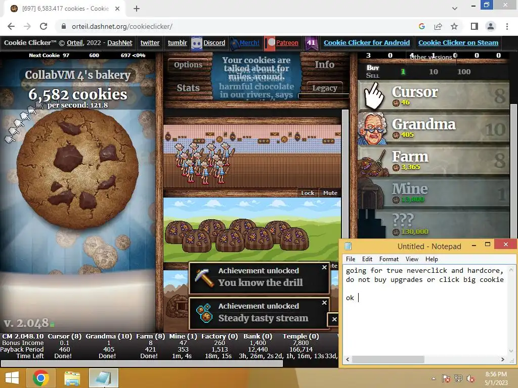
Task: Open the Stats panel
Action: tap(188, 88)
